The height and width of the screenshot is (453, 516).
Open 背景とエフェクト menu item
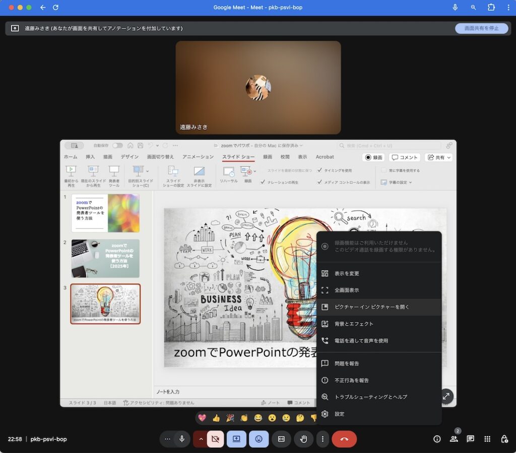click(x=379, y=323)
